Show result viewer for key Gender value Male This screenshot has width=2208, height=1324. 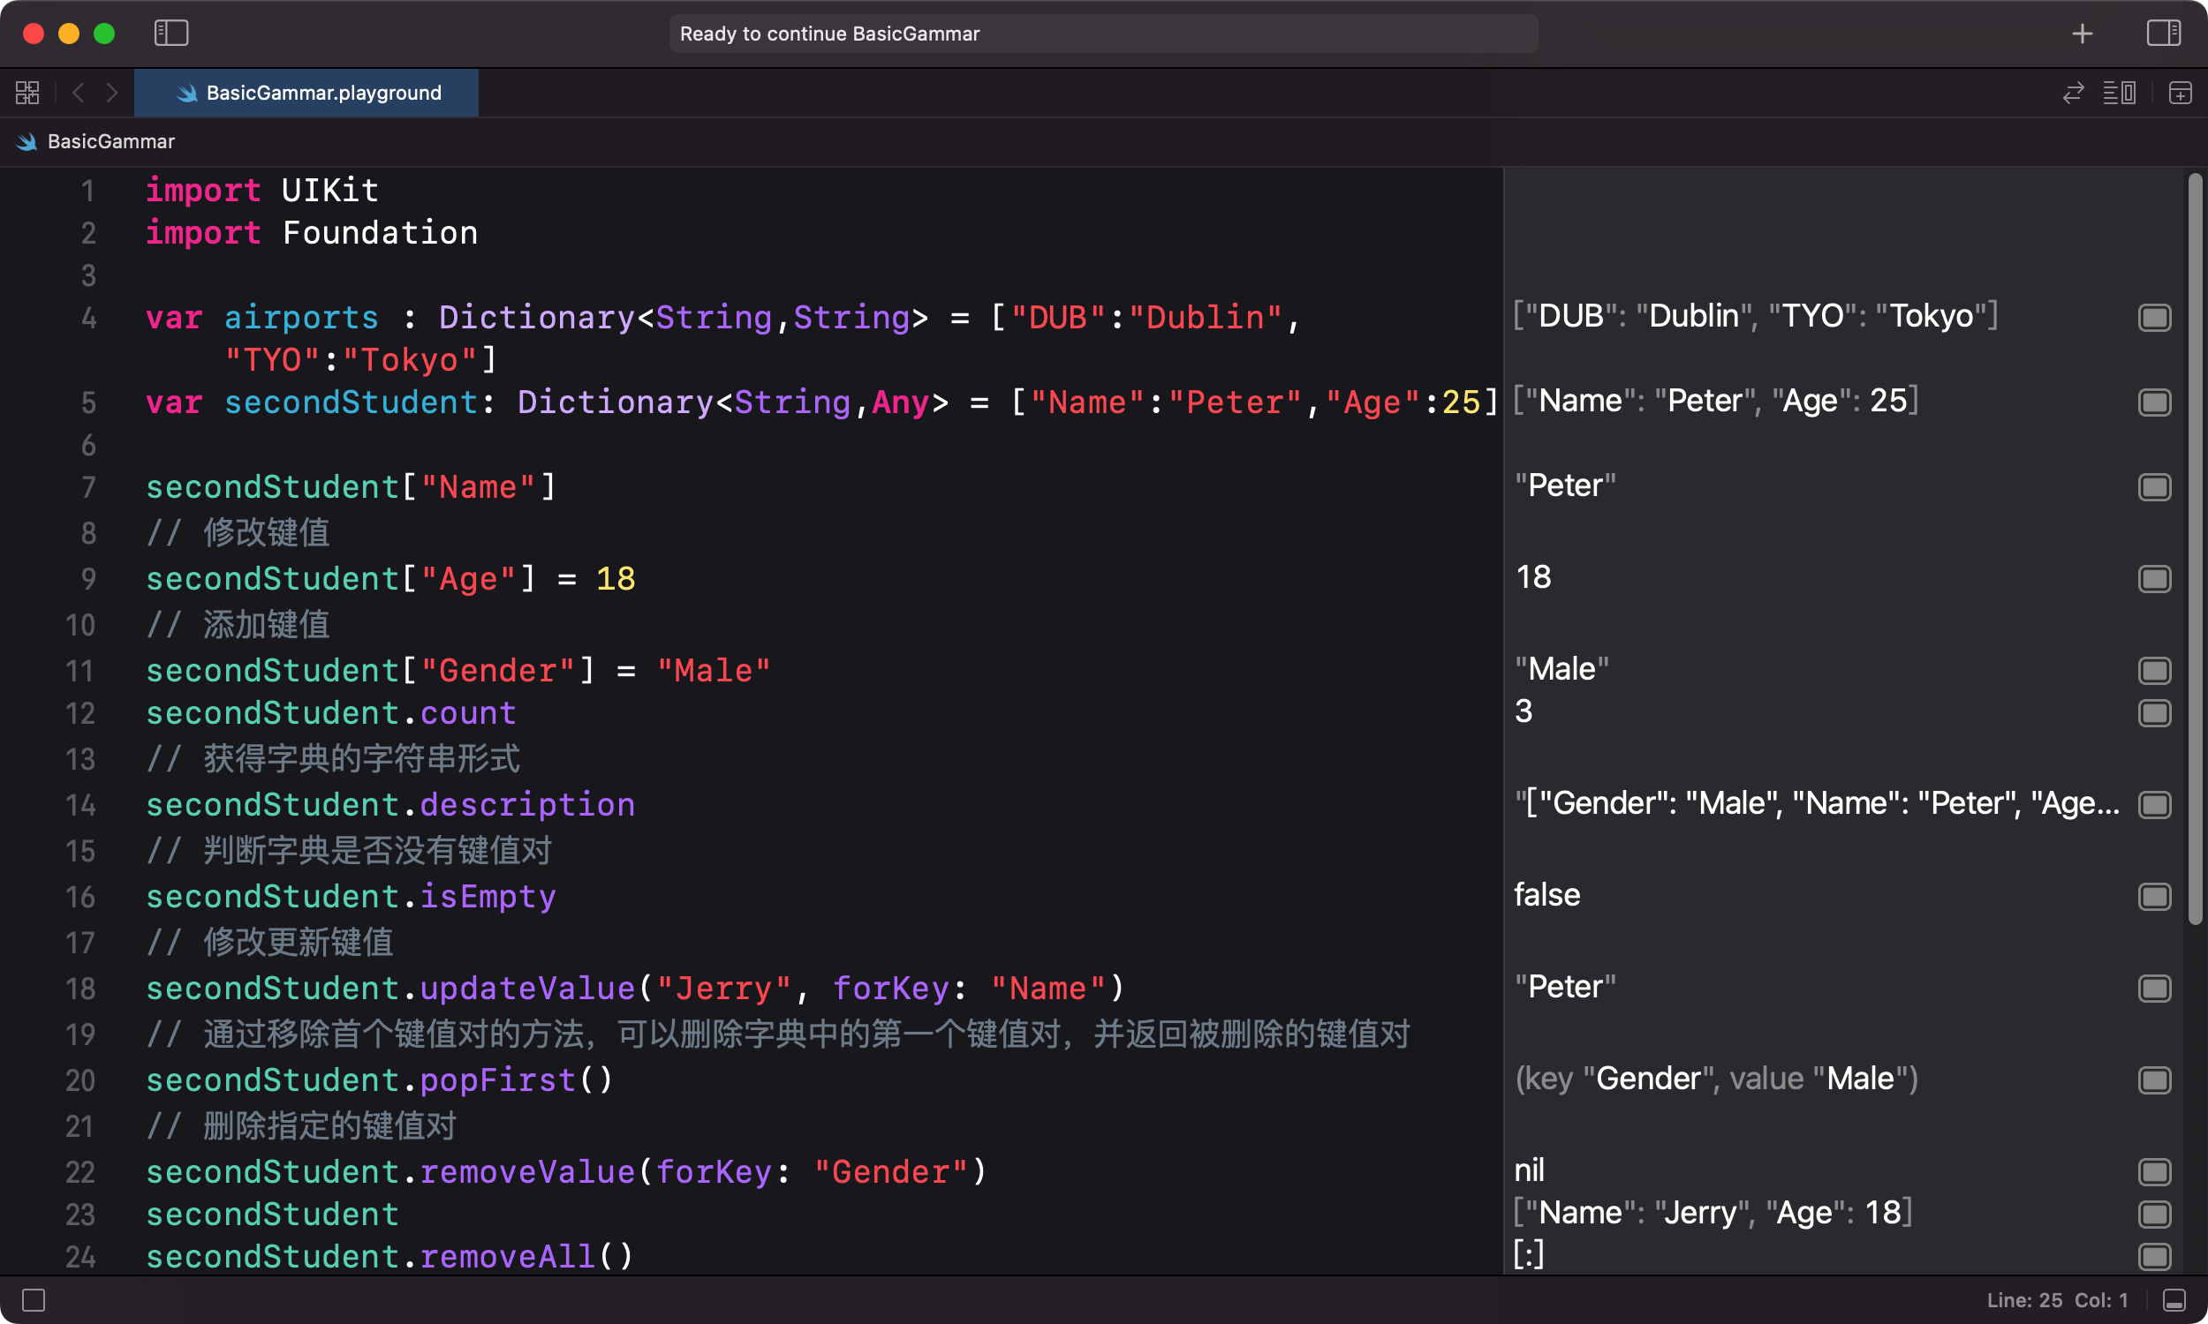tap(2154, 1080)
